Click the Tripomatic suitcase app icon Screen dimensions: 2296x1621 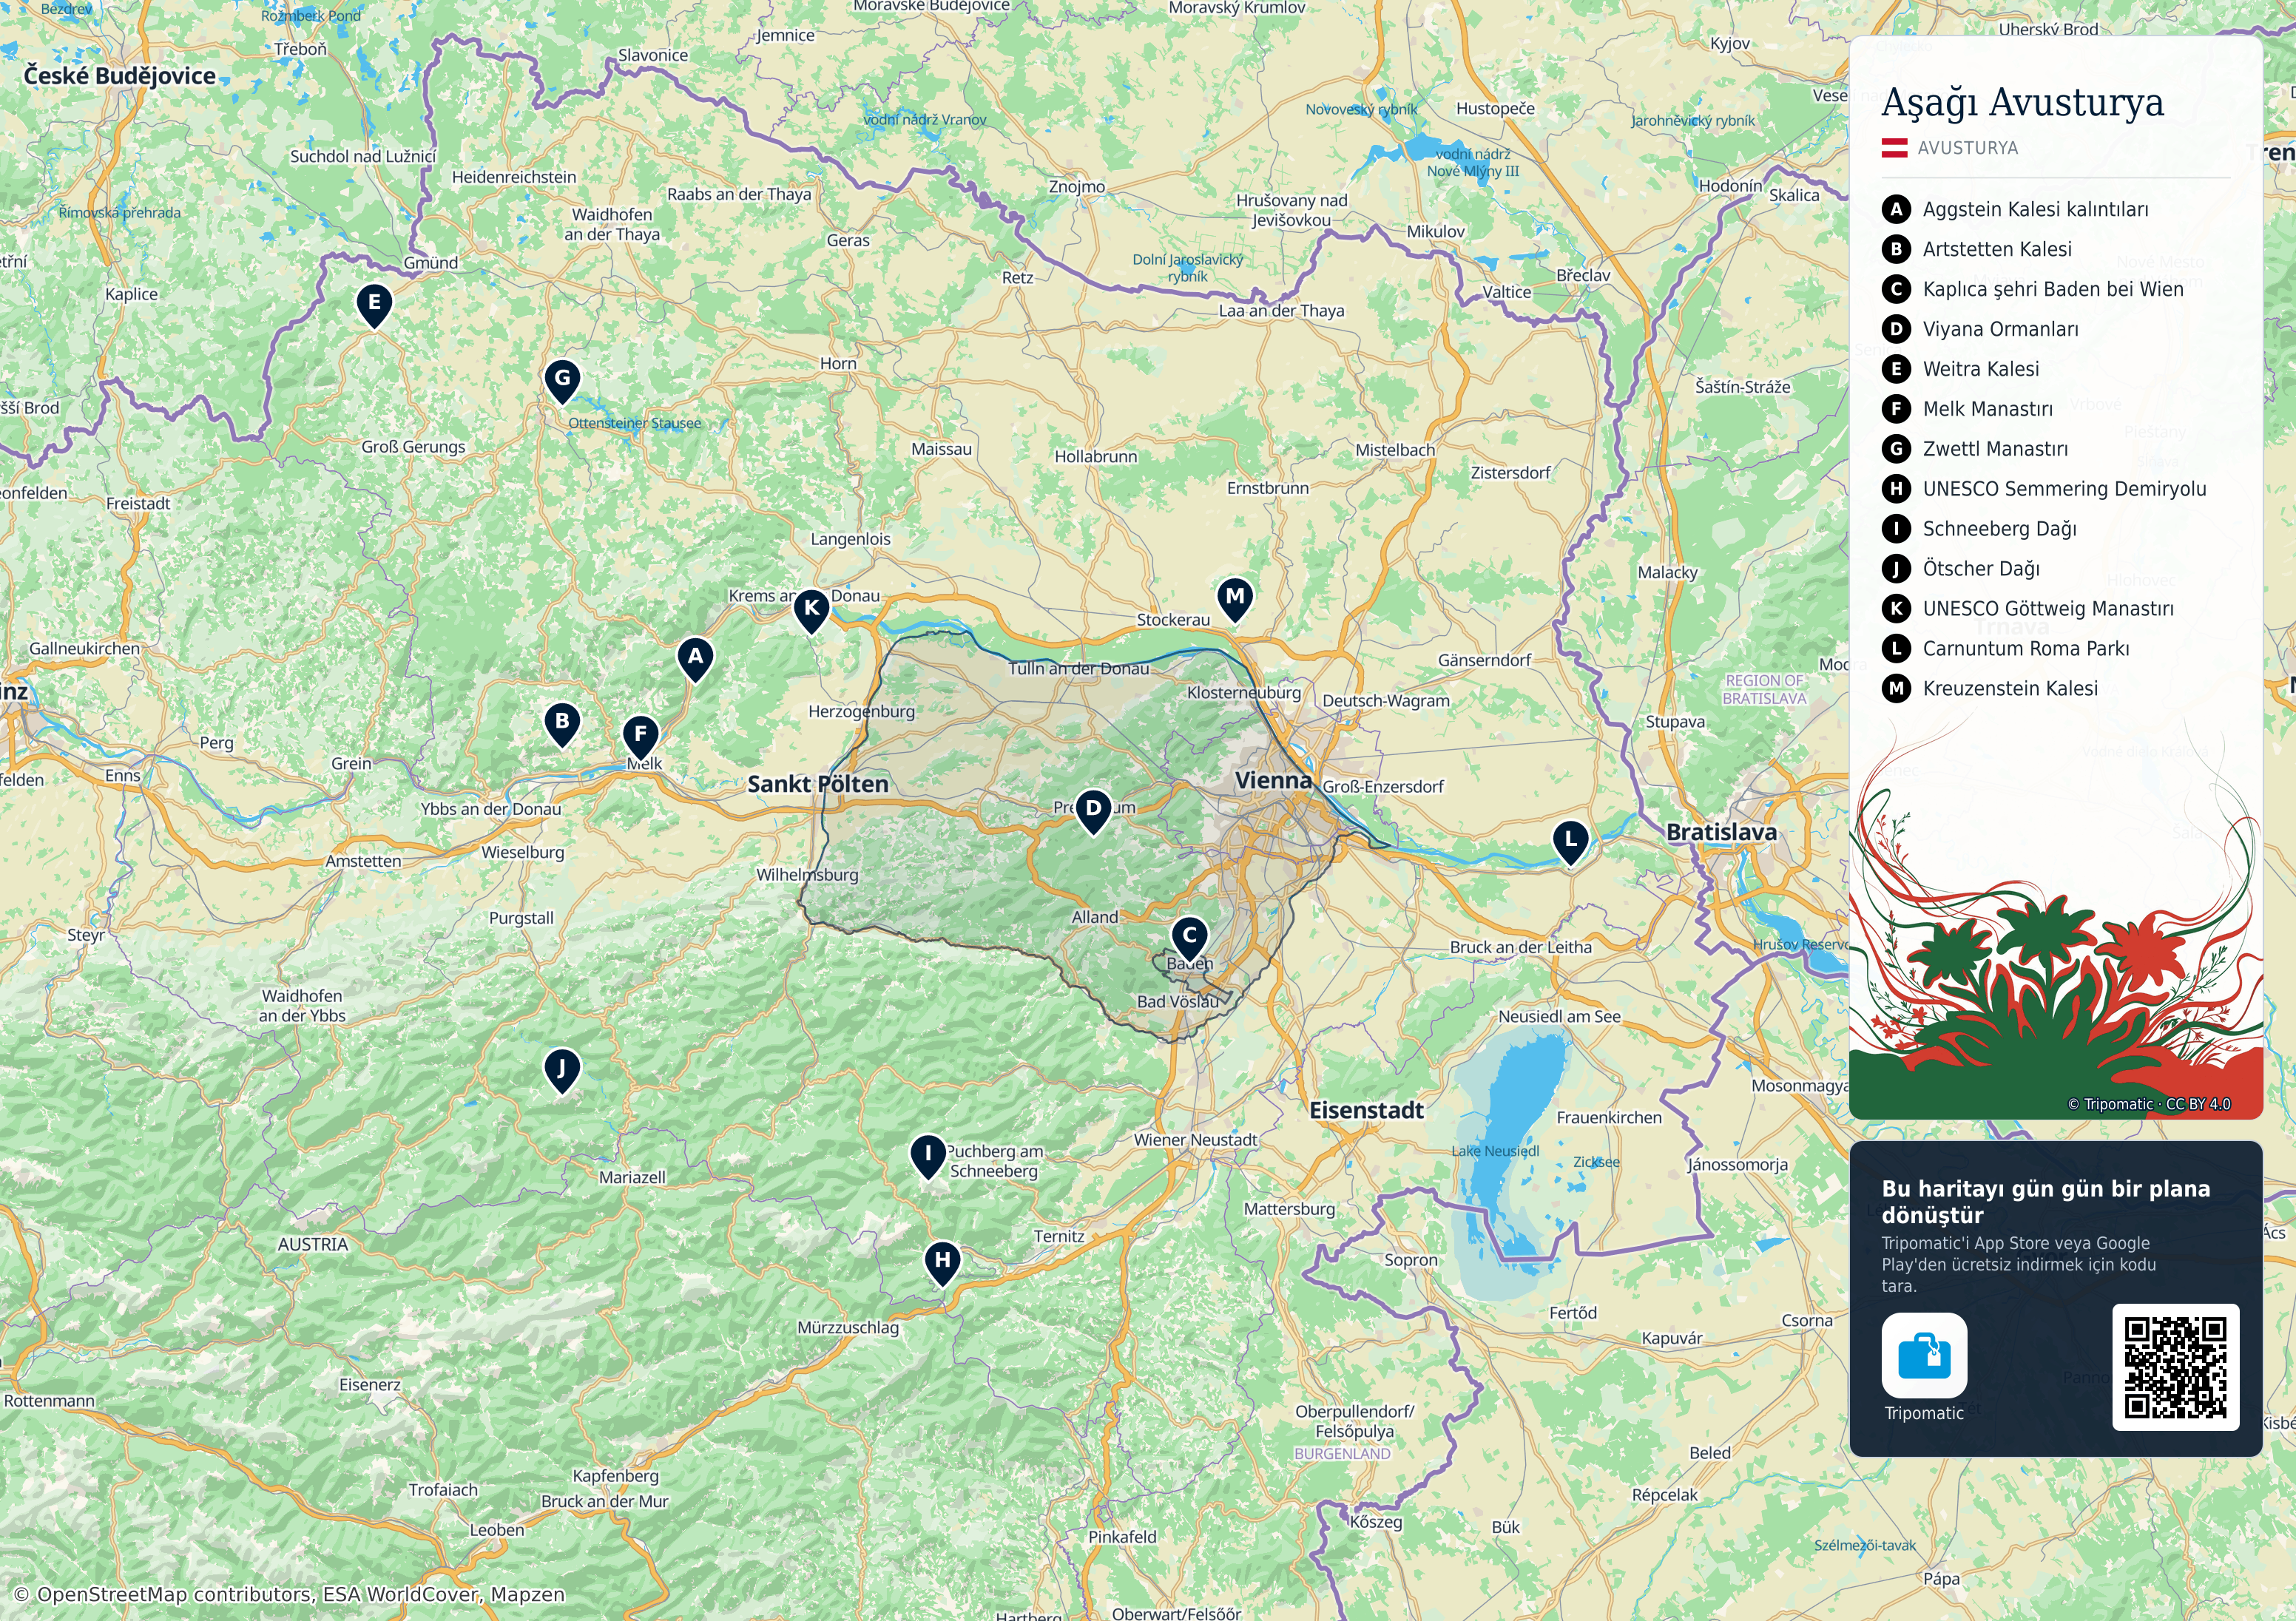[x=1924, y=1355]
